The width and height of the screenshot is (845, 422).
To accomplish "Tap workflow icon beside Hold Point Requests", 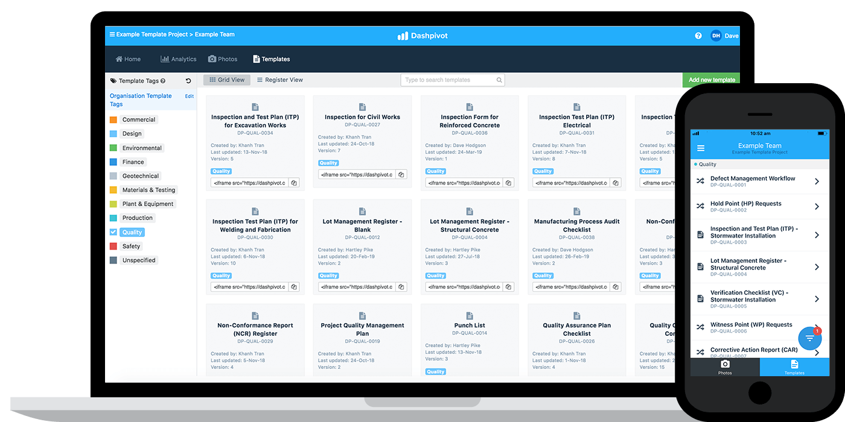I will (700, 206).
